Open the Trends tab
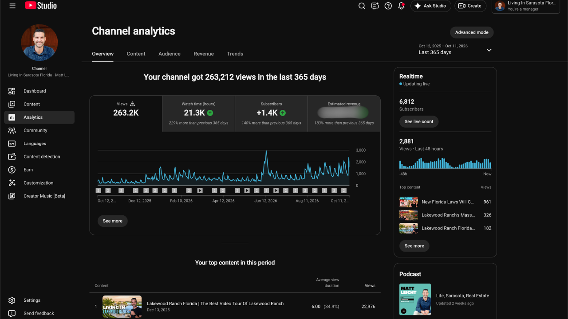Viewport: 568px width, 319px height. (x=235, y=54)
